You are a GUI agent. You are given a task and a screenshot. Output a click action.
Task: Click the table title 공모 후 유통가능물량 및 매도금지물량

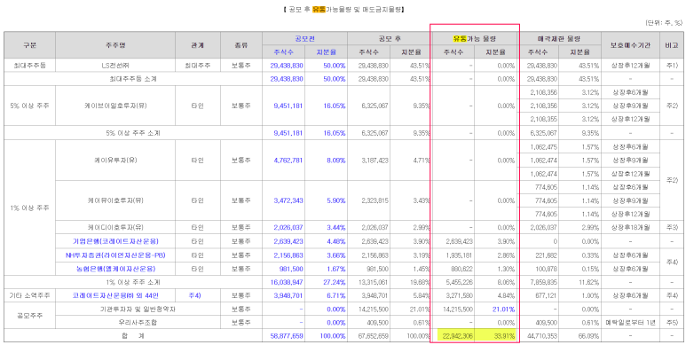point(343,9)
